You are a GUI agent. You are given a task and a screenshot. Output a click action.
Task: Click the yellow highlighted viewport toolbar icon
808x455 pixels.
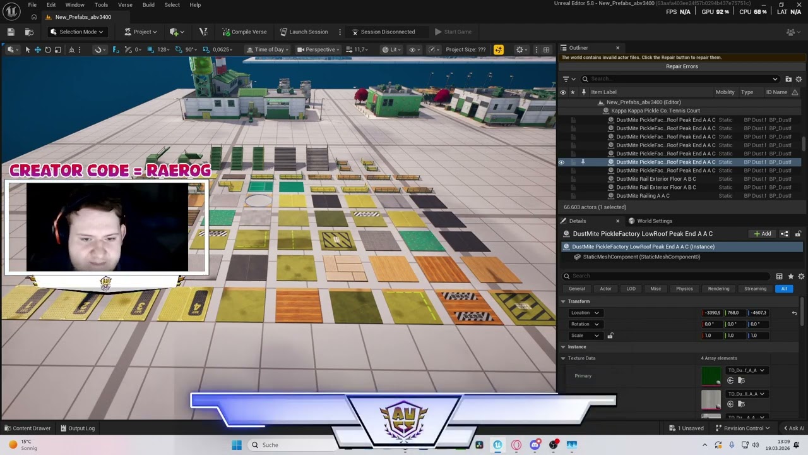tap(499, 49)
